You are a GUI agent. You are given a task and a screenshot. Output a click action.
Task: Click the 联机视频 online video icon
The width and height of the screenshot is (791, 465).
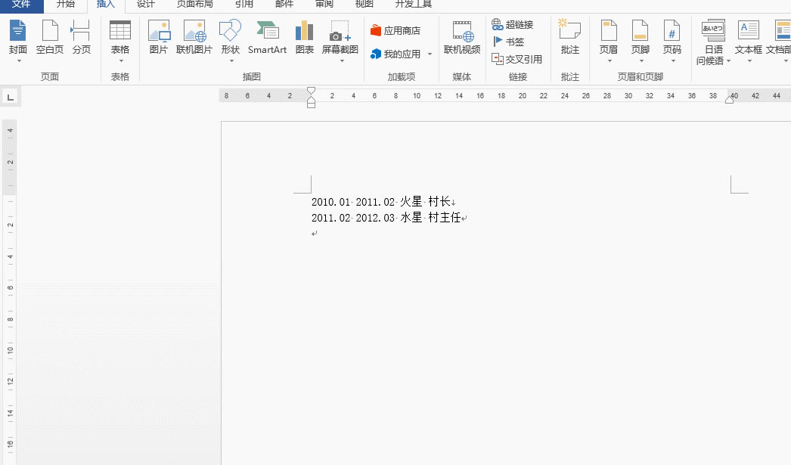click(x=462, y=31)
